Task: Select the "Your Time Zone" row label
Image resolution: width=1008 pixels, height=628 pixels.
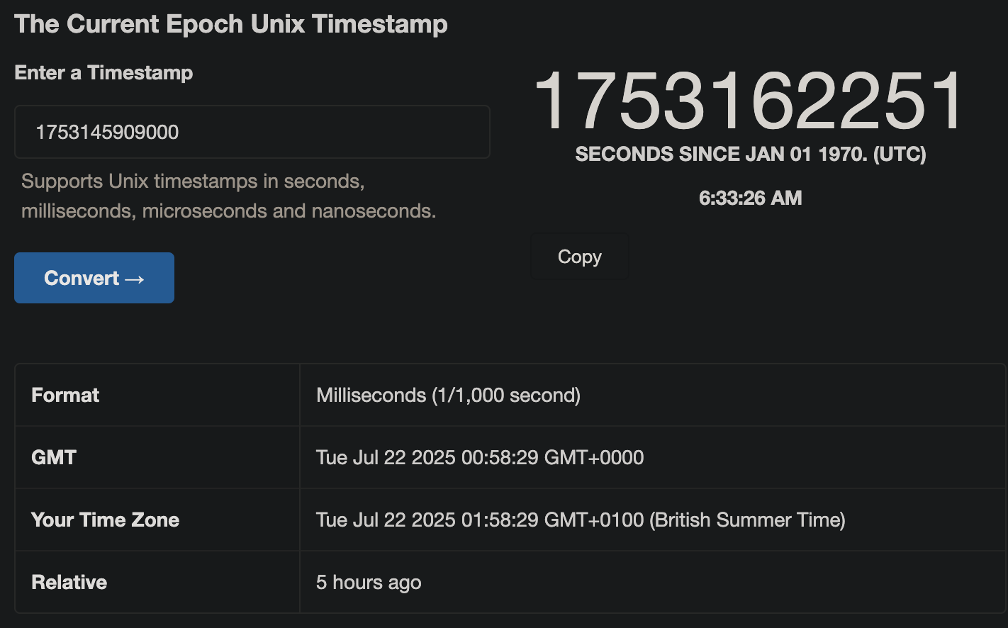Action: (x=105, y=520)
